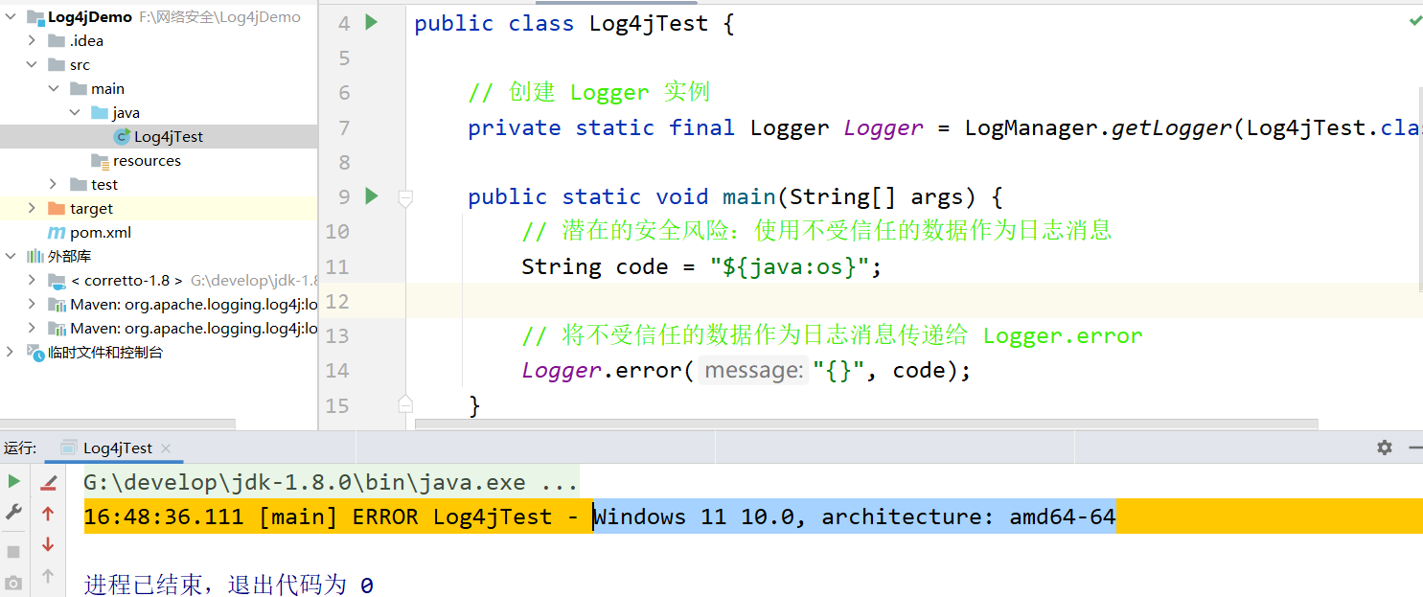Image resolution: width=1423 pixels, height=597 pixels.
Task: Open run configuration via wrench icon
Action: (13, 513)
